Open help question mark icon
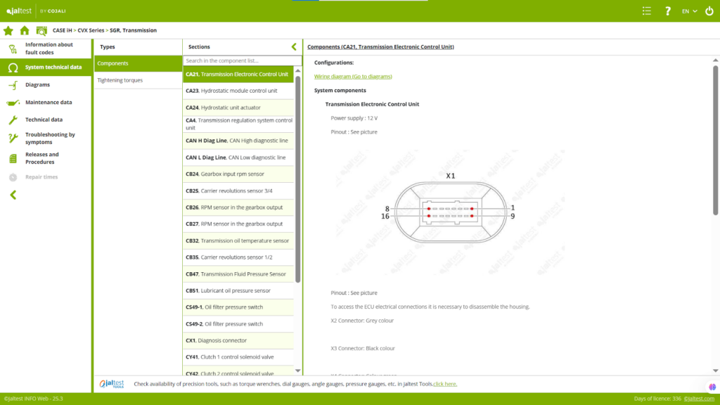Image resolution: width=720 pixels, height=405 pixels. click(x=668, y=11)
